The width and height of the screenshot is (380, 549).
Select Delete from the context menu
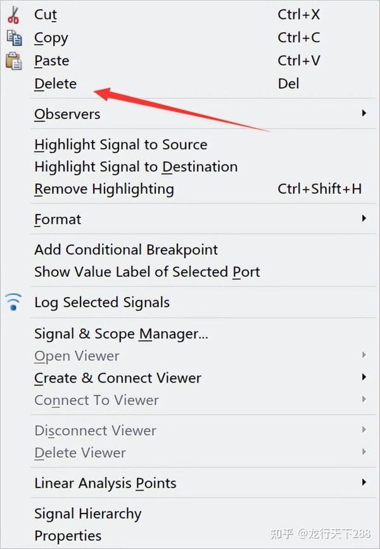pyautogui.click(x=56, y=84)
